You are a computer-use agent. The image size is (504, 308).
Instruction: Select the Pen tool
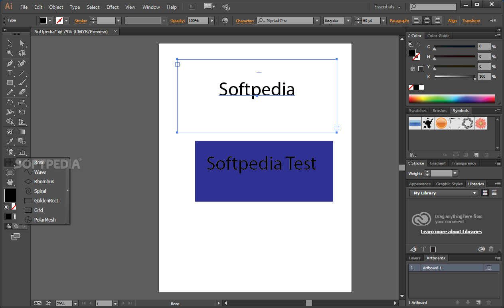click(x=10, y=63)
